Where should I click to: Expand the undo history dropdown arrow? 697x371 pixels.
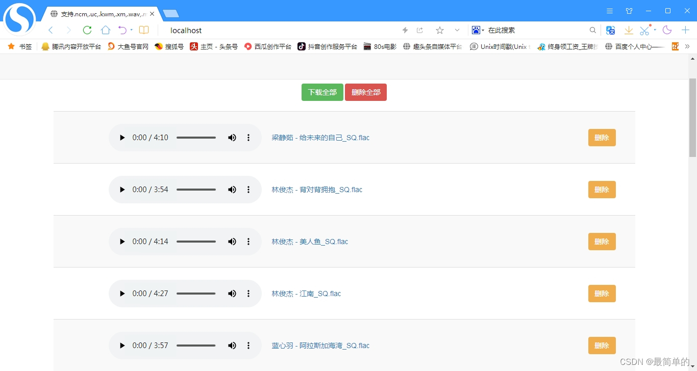[x=131, y=30]
